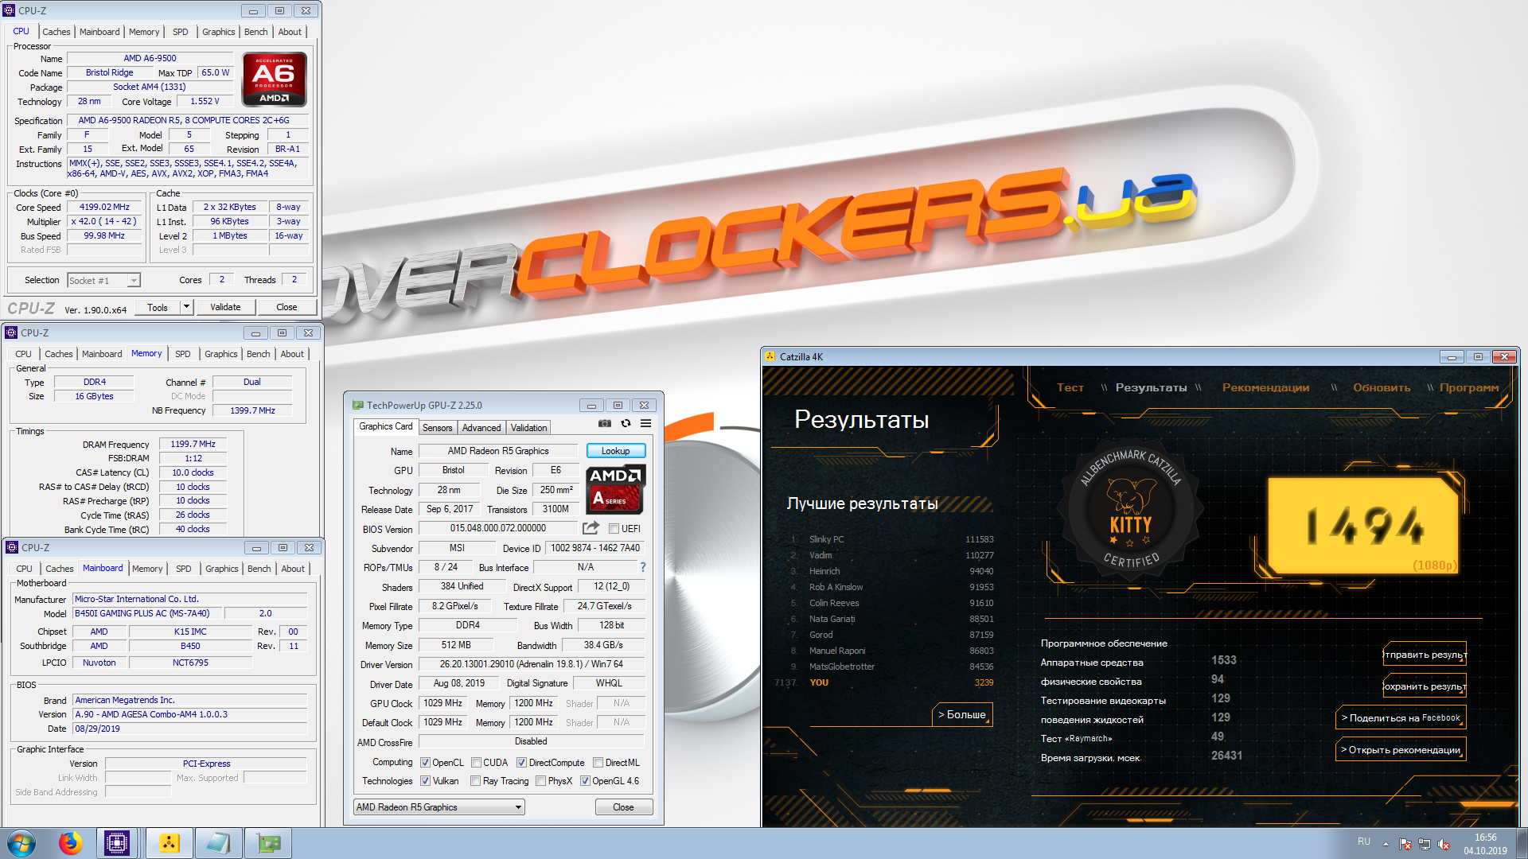Open the AMD Radeon R5 Graphics GPU selector
Screen dimensions: 1528x859
click(x=439, y=807)
